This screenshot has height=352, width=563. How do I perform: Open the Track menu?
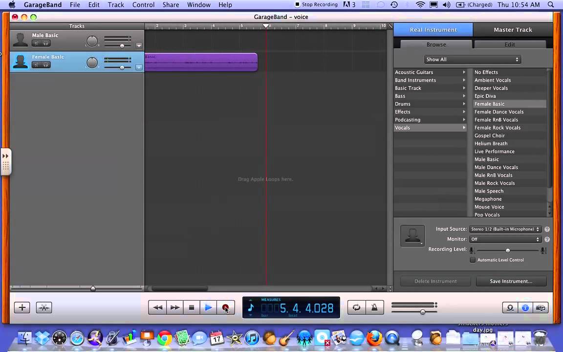[x=116, y=5]
